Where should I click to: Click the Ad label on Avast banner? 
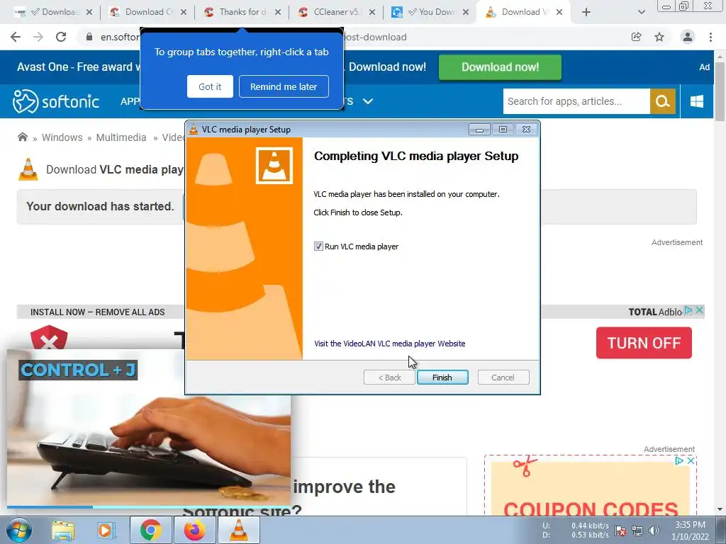pos(704,67)
